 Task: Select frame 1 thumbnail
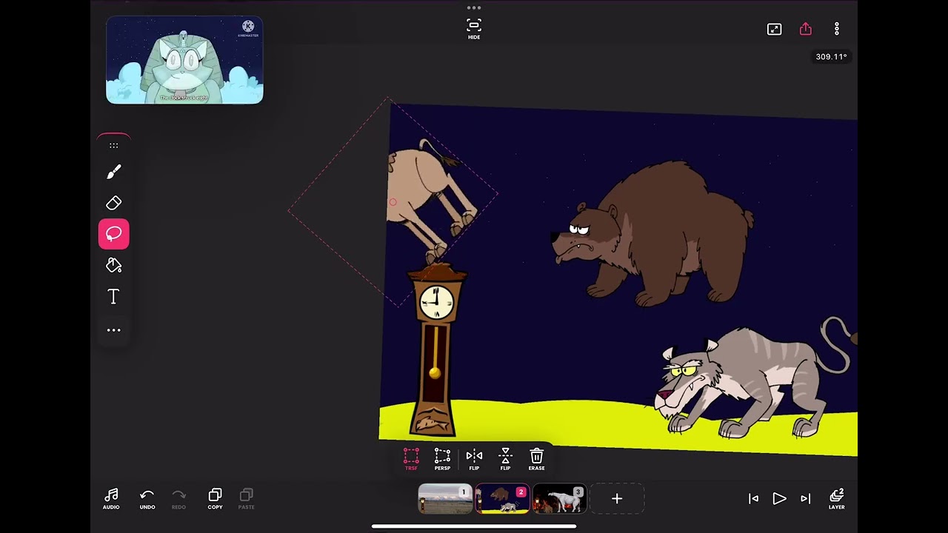pyautogui.click(x=445, y=499)
